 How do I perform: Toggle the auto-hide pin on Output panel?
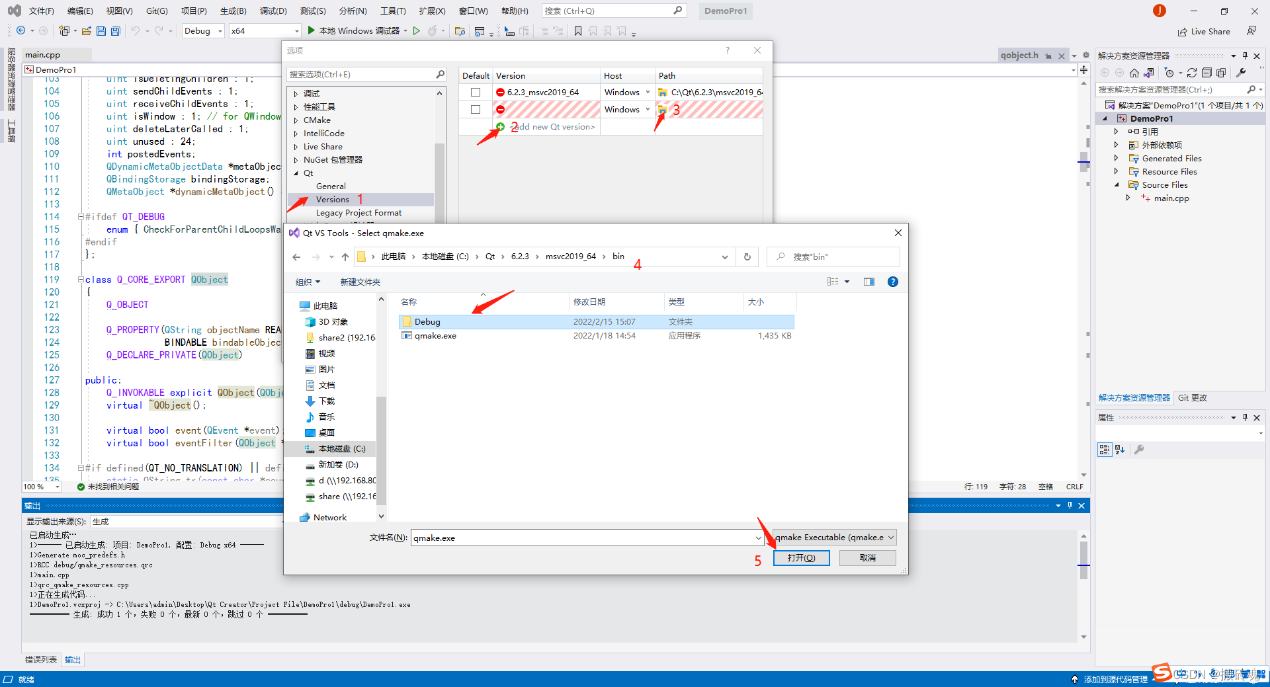pyautogui.click(x=1070, y=506)
